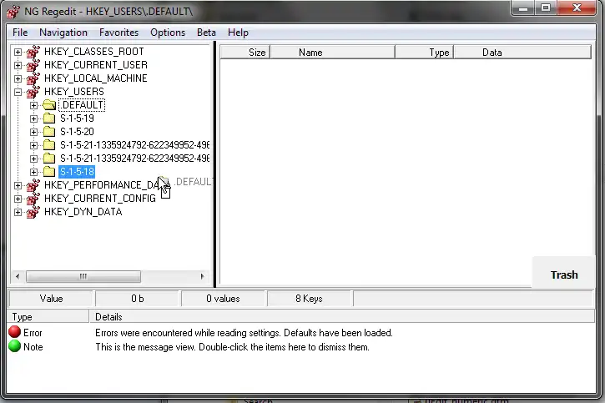605x403 pixels.
Task: Sort by the Data column header
Action: click(522, 52)
